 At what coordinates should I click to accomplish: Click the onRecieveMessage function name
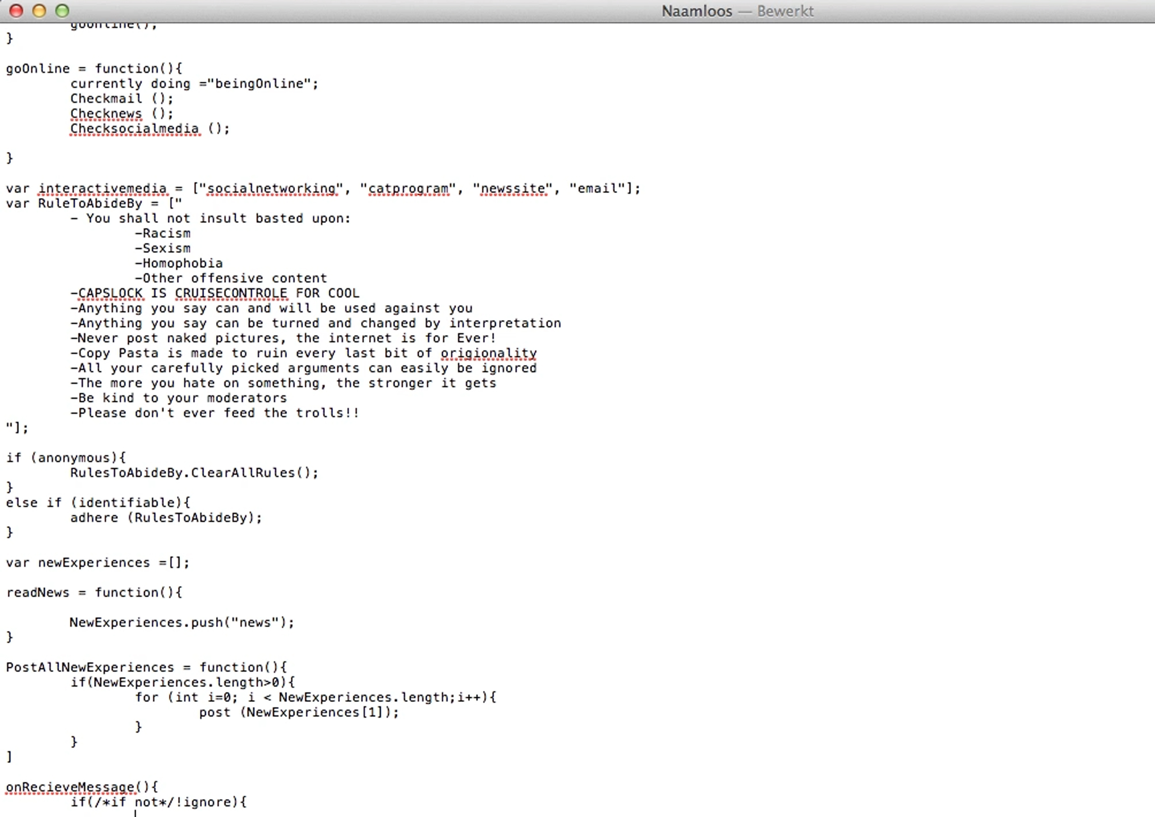pos(70,787)
